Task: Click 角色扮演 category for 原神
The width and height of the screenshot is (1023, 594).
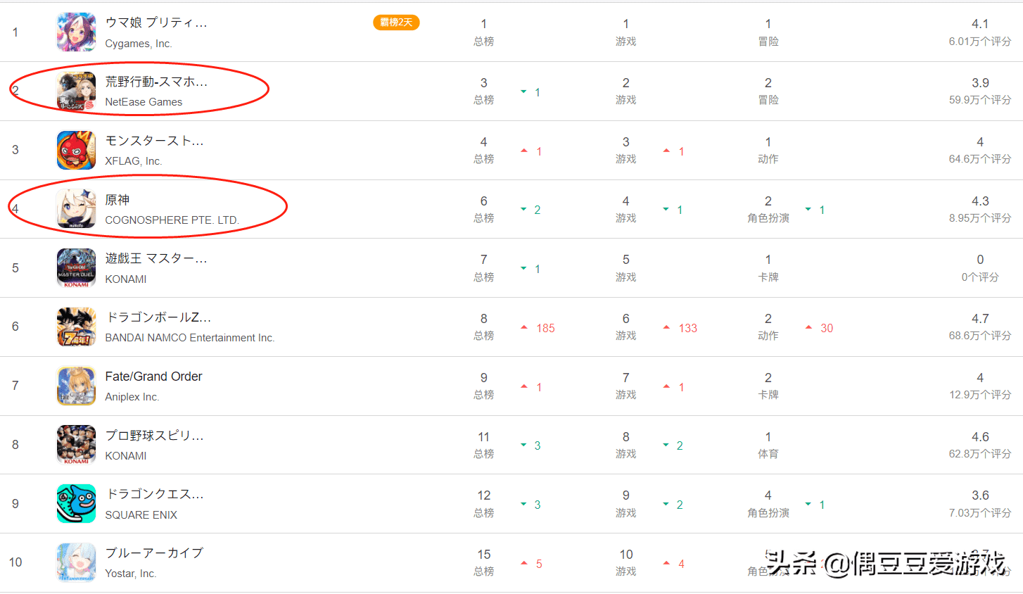Action: pyautogui.click(x=768, y=218)
